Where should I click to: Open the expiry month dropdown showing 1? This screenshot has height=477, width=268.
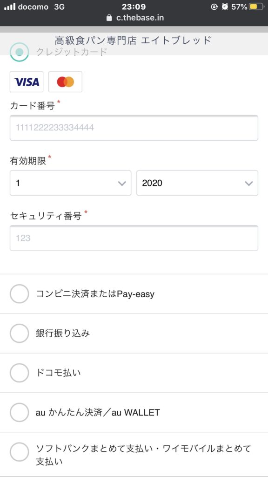click(x=71, y=183)
